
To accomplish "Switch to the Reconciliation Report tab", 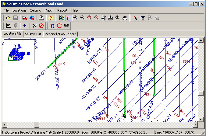I will click(x=61, y=34).
